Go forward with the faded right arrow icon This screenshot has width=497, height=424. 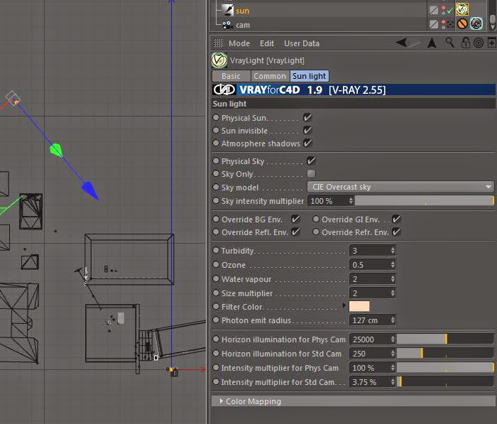414,44
